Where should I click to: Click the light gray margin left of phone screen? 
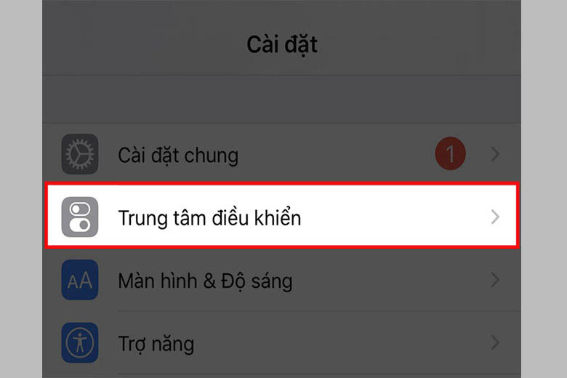pyautogui.click(x=21, y=189)
